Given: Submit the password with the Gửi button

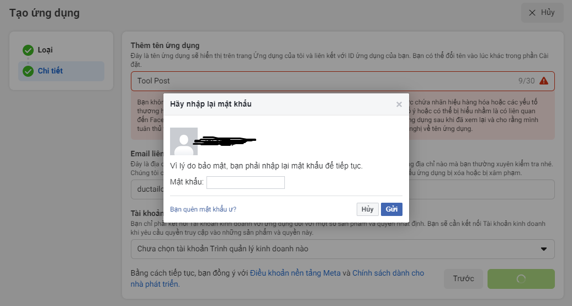Looking at the screenshot, I should click(391, 209).
